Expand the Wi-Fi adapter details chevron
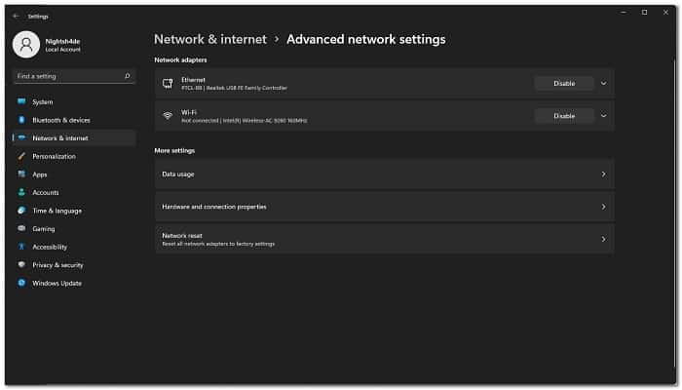Image resolution: width=682 pixels, height=390 pixels. 604,116
